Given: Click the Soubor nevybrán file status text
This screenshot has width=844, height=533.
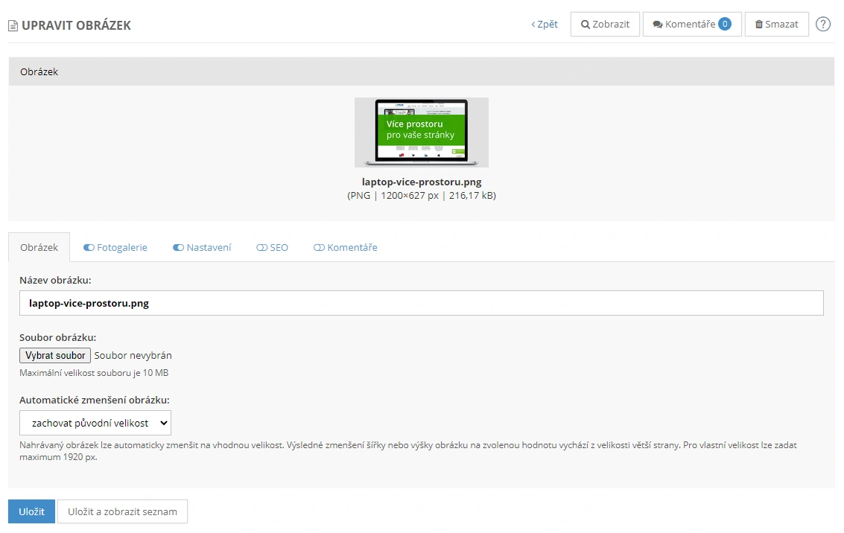Looking at the screenshot, I should pyautogui.click(x=133, y=356).
